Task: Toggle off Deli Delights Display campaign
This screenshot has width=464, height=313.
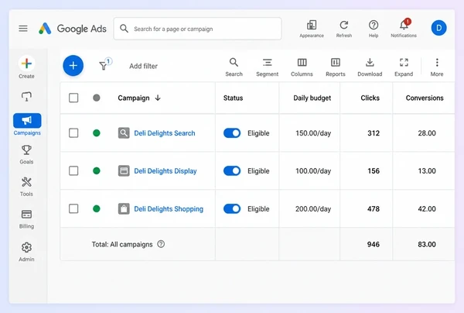Action: point(232,170)
